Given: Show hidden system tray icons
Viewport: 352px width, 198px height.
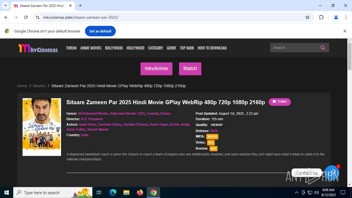Looking at the screenshot, I should click(x=296, y=193).
